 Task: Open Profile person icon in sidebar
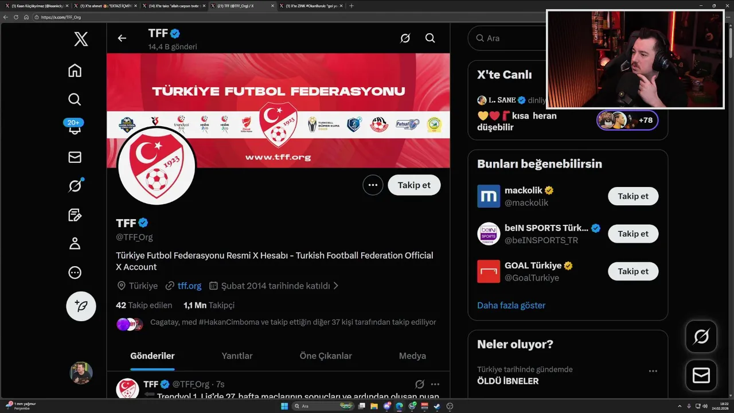pos(75,244)
